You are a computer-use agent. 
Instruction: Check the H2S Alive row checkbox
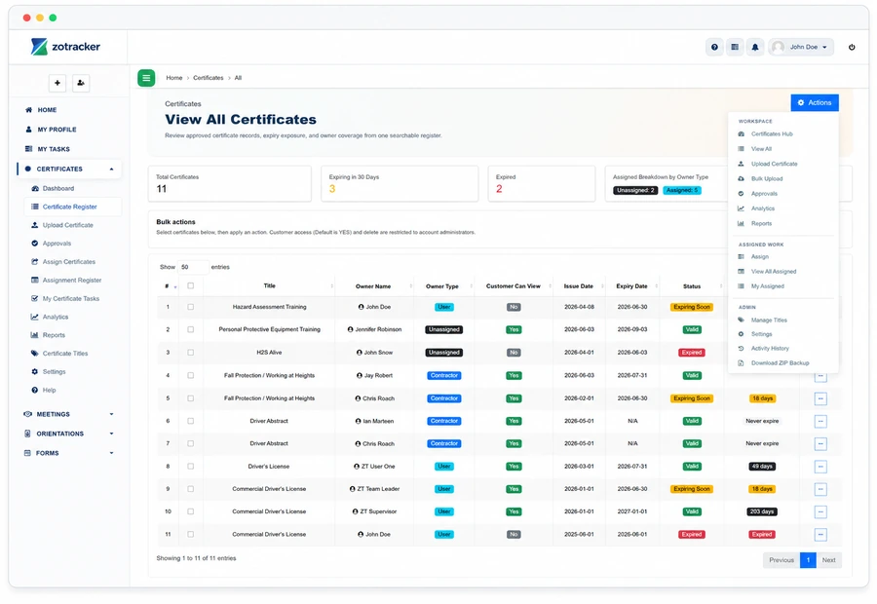pos(191,353)
